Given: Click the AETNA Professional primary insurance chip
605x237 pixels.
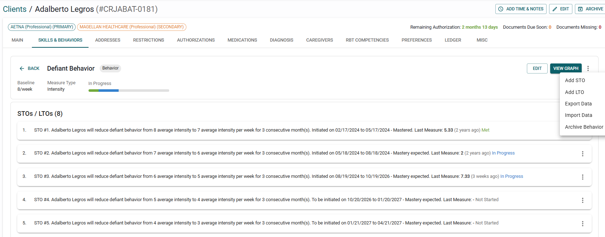Looking at the screenshot, I should [x=42, y=27].
